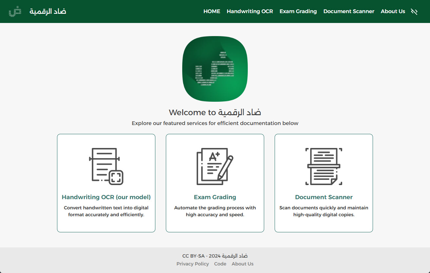This screenshot has width=430, height=273.
Task: Click the small ض logo in the navbar
Action: click(15, 11)
